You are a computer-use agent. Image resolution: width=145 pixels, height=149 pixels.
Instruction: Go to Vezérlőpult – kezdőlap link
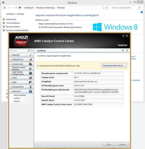(15, 14)
